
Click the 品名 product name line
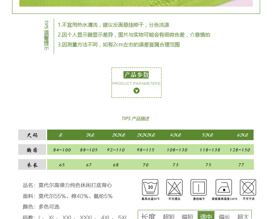[x=67, y=185]
